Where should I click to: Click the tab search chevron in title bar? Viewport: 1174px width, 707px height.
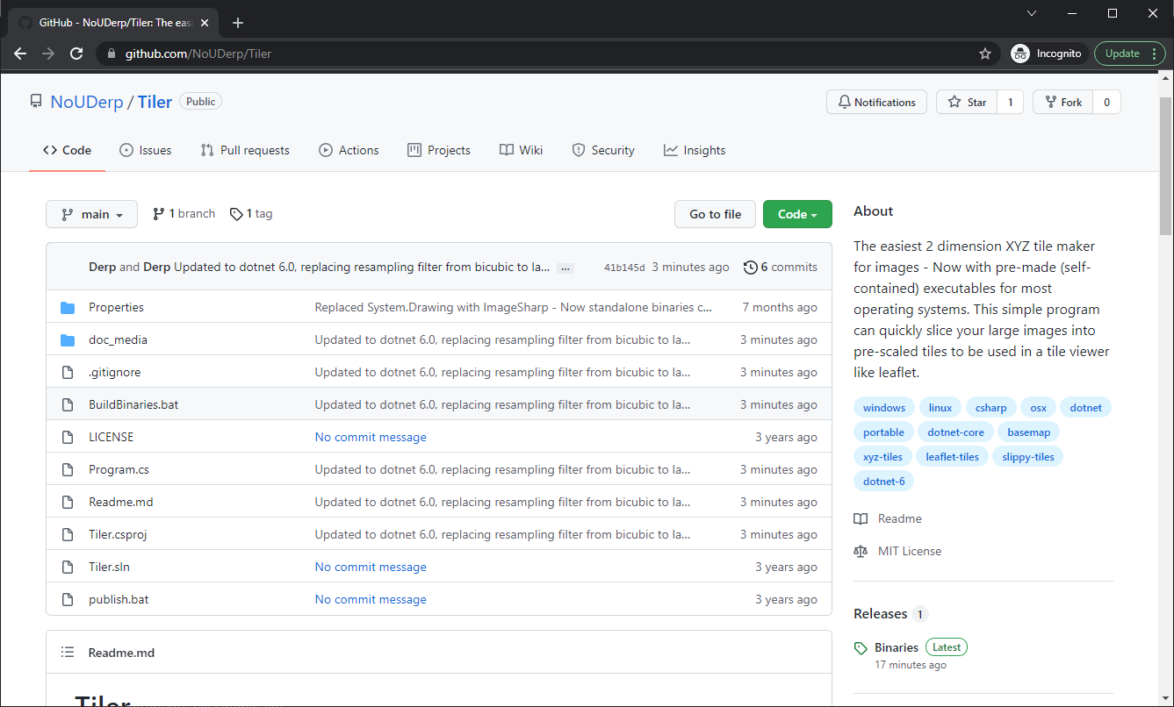pyautogui.click(x=1032, y=13)
